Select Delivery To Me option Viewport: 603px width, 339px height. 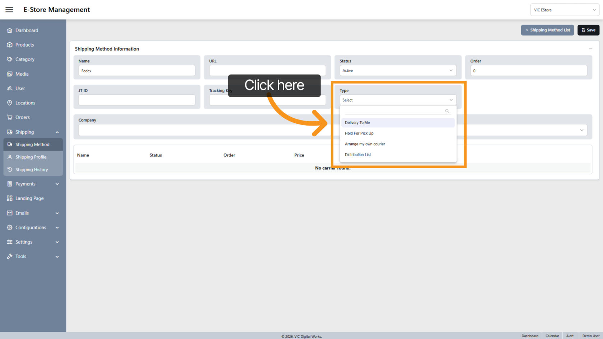coord(357,123)
